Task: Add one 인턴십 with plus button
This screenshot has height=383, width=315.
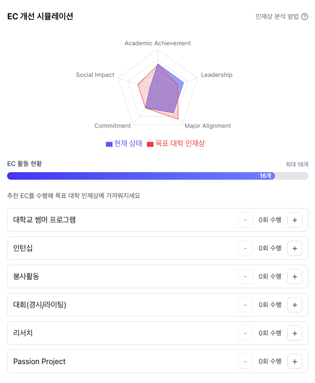Action: click(295, 248)
